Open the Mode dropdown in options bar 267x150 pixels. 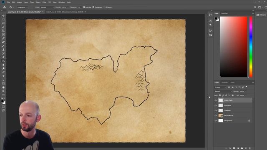click(47, 7)
